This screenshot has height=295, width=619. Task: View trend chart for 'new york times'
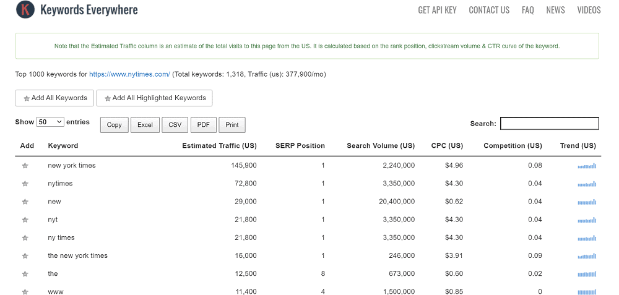(x=587, y=166)
